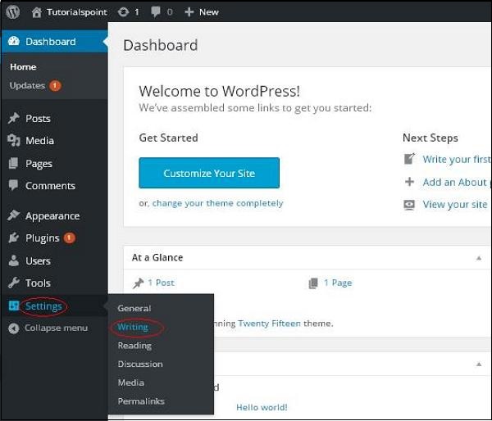Screen dimensions: 492x421
Task: Open the New content dropdown
Action: tap(201, 12)
